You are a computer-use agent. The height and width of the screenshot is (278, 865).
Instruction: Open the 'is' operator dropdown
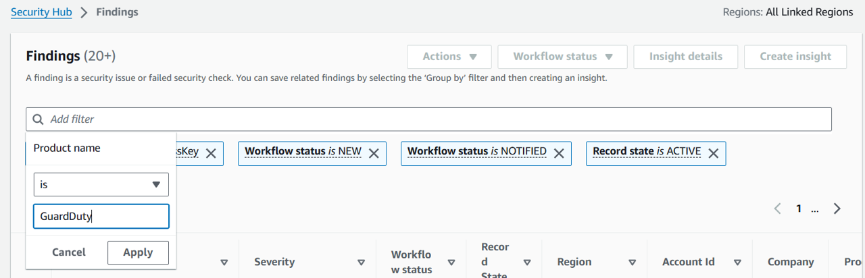[101, 184]
